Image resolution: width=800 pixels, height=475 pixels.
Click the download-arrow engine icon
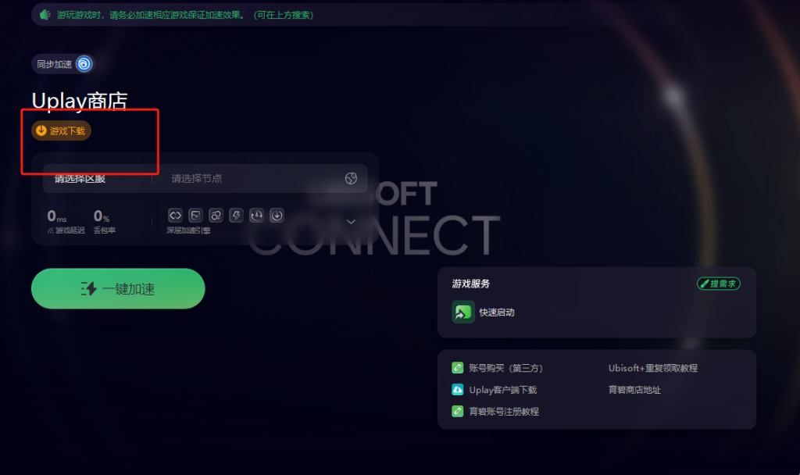[277, 216]
